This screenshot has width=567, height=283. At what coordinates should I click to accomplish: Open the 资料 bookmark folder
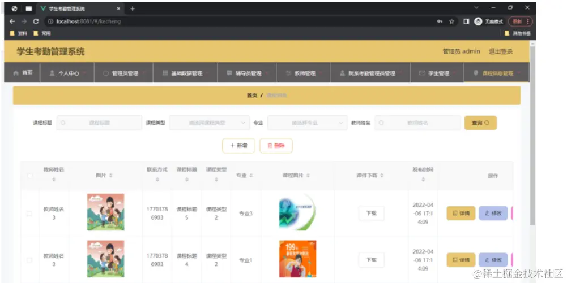coord(19,33)
